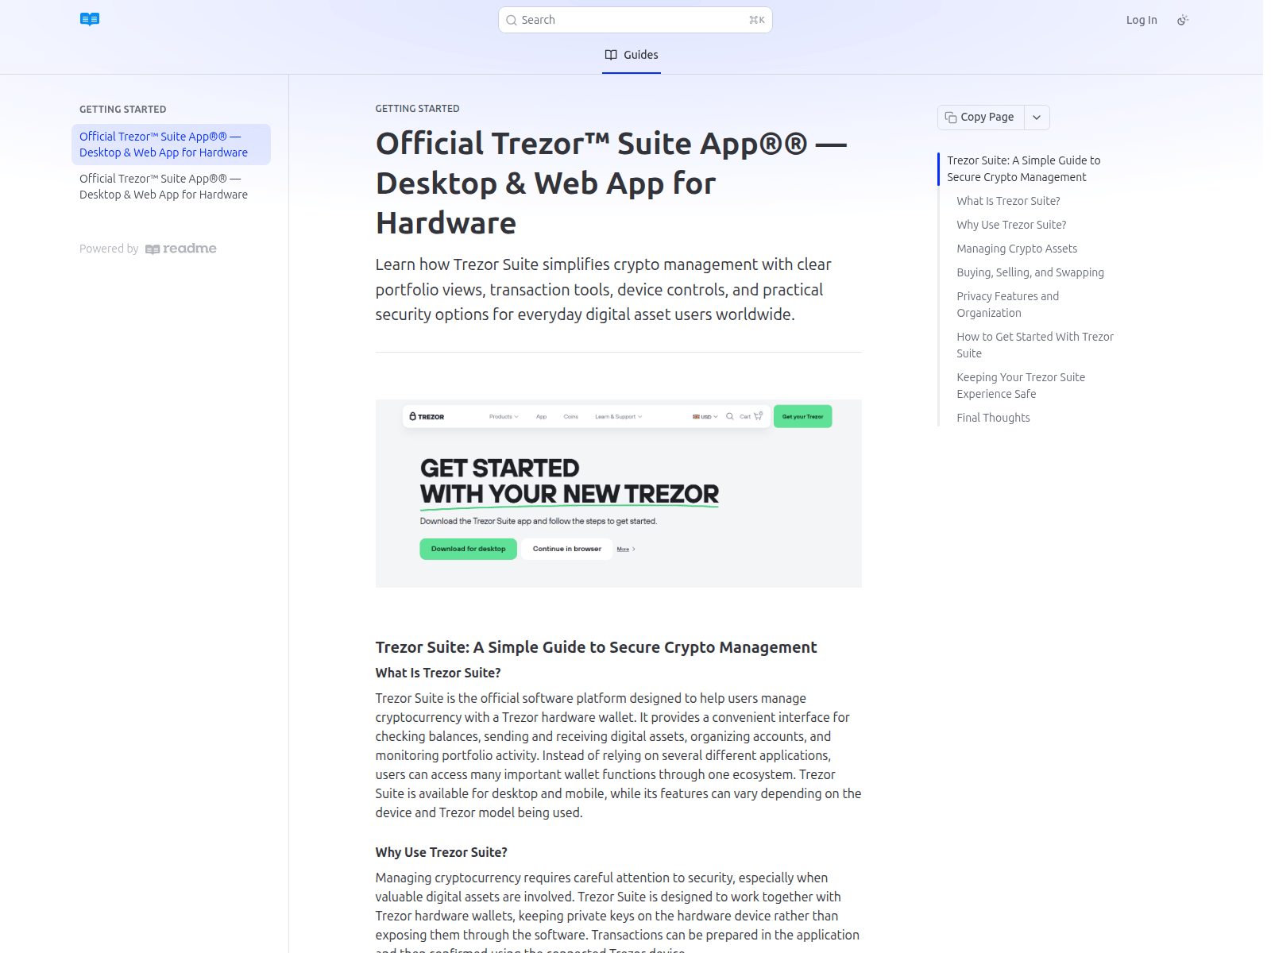Click 'Powered by' text in sidebar
Viewport: 1271px width, 953px height.
pyautogui.click(x=109, y=249)
